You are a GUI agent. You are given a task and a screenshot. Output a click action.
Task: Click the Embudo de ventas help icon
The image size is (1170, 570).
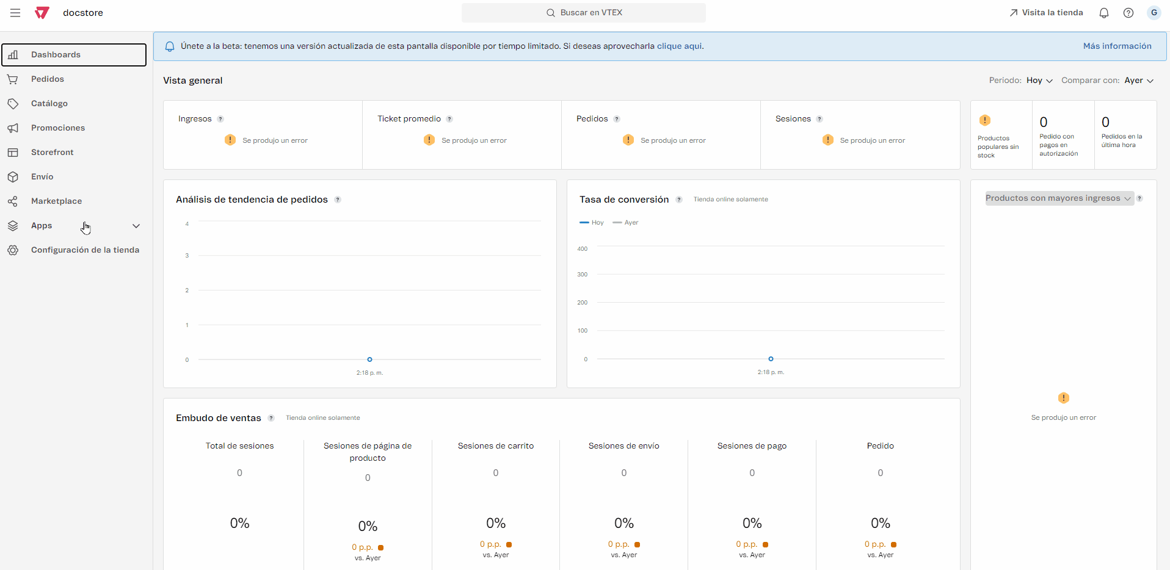coord(271,418)
